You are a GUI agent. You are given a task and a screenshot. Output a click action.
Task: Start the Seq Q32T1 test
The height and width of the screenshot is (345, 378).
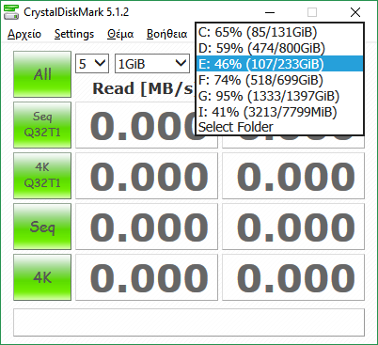point(42,125)
